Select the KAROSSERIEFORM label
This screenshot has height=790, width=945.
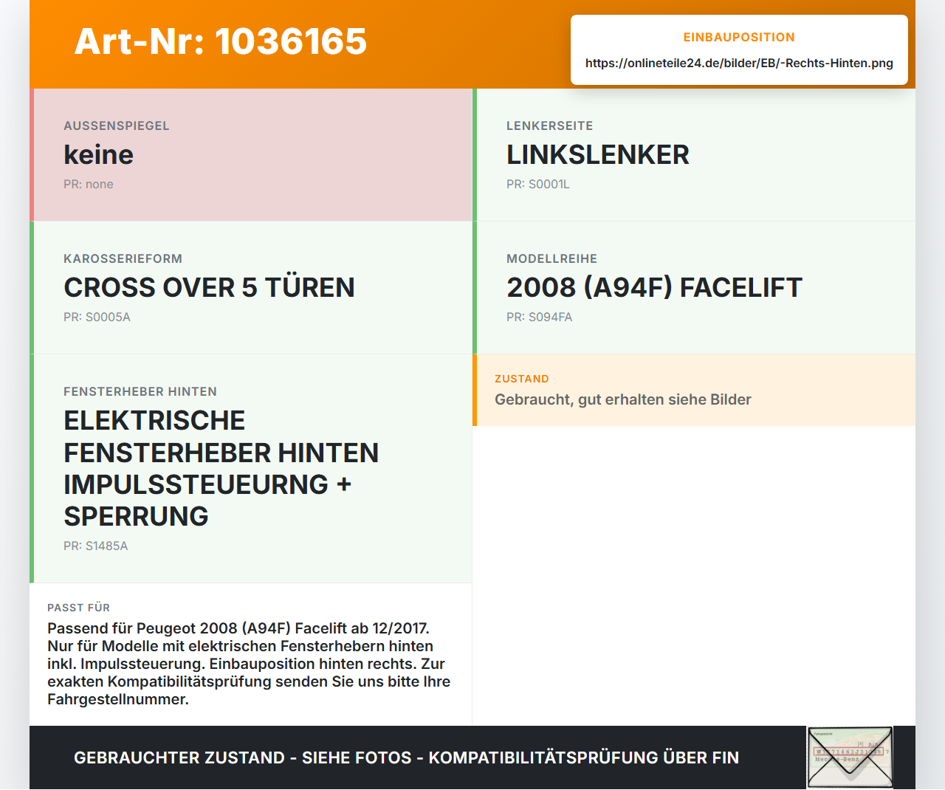tap(123, 259)
